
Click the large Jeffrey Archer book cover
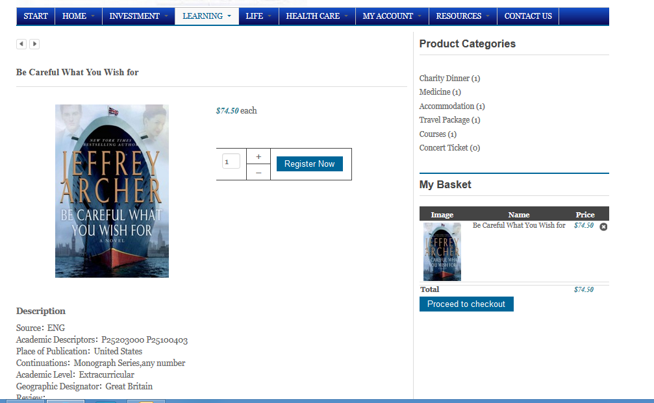click(112, 191)
